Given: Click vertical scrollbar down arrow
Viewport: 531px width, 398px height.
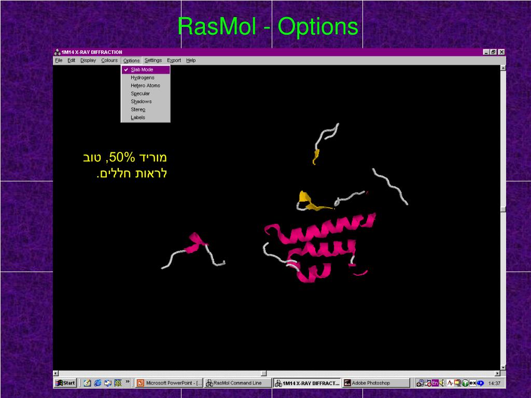Looking at the screenshot, I should [x=503, y=367].
